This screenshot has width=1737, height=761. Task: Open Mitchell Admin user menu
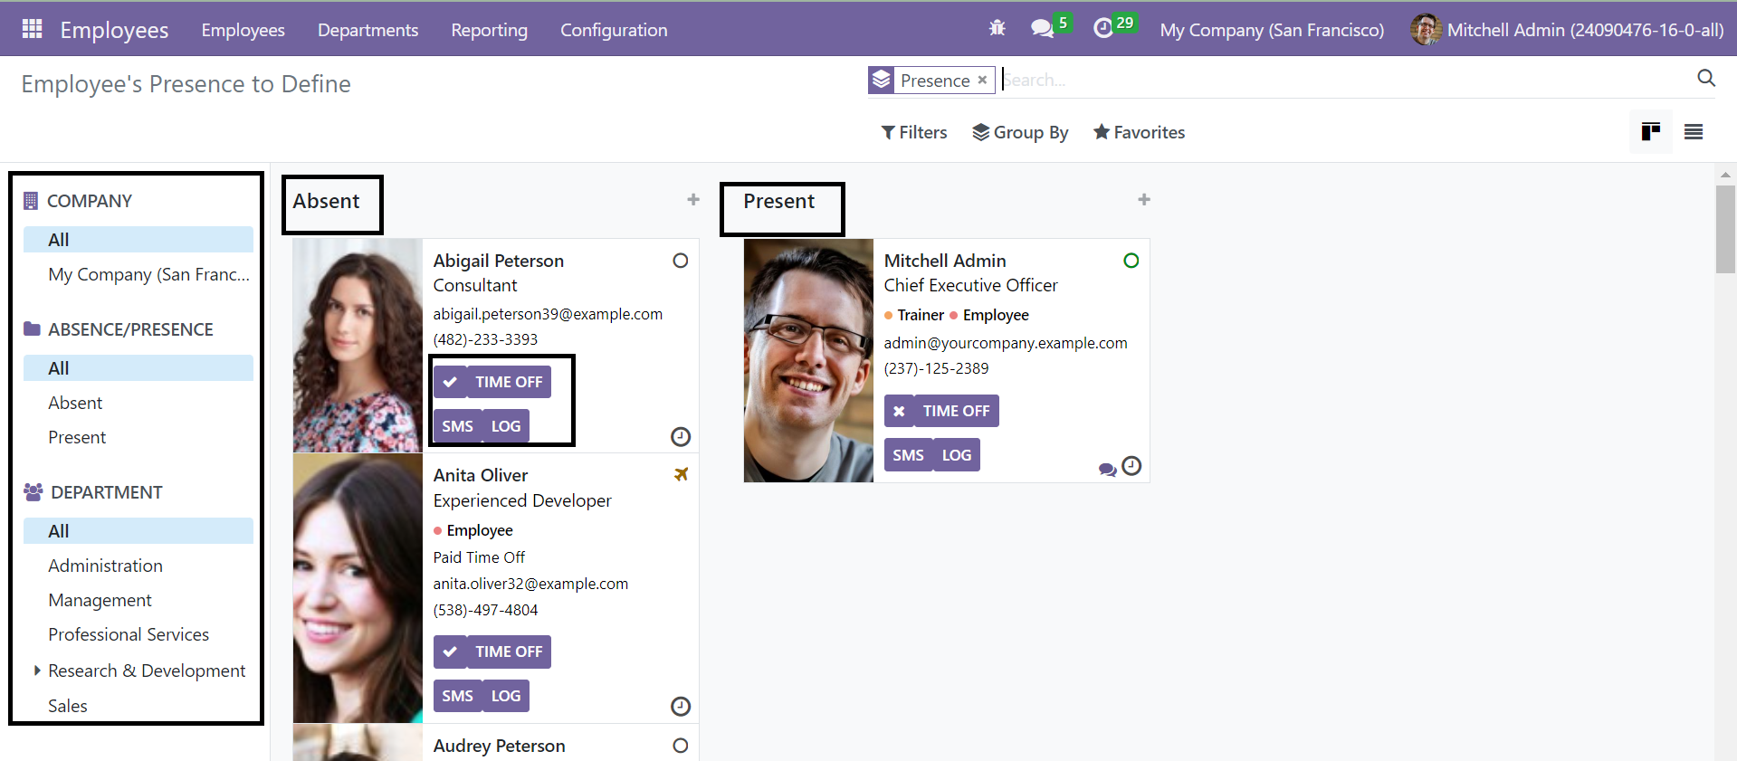click(1567, 30)
